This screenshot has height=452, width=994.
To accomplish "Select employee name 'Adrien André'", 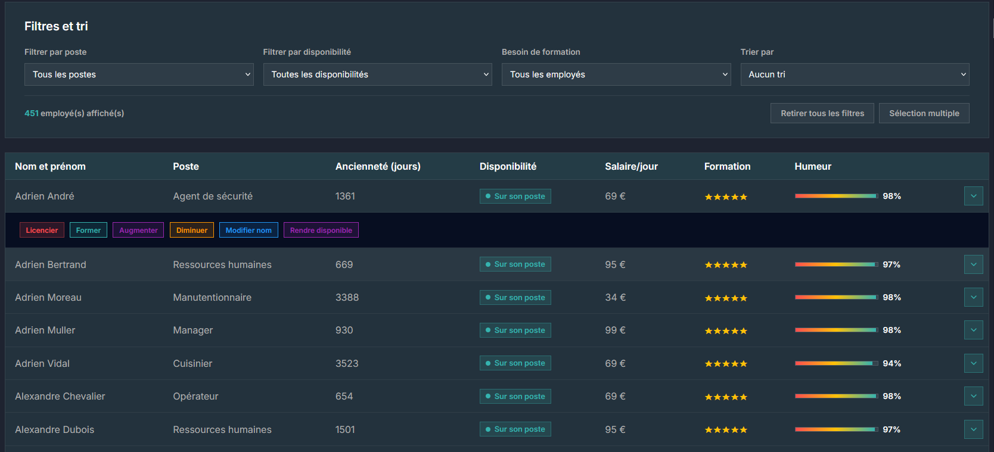I will coord(45,196).
